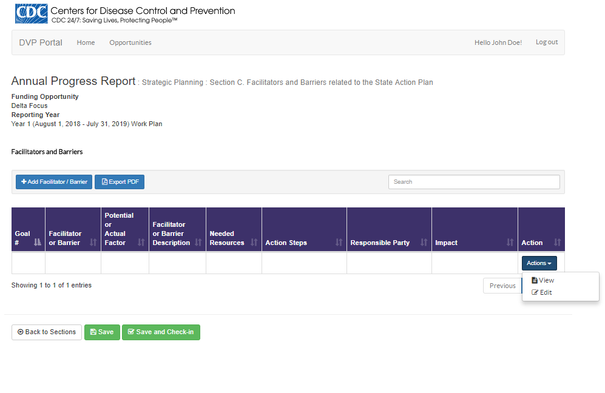
Task: Collapse the Actions dropdown
Action: point(539,263)
